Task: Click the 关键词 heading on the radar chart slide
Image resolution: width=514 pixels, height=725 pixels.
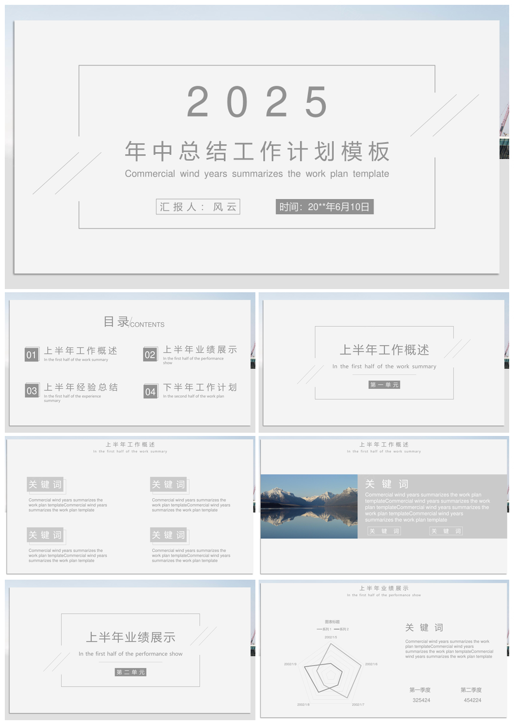Action: pyautogui.click(x=424, y=627)
